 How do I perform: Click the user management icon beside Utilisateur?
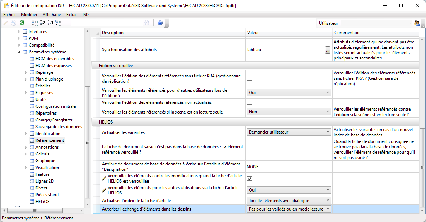[x=417, y=23]
